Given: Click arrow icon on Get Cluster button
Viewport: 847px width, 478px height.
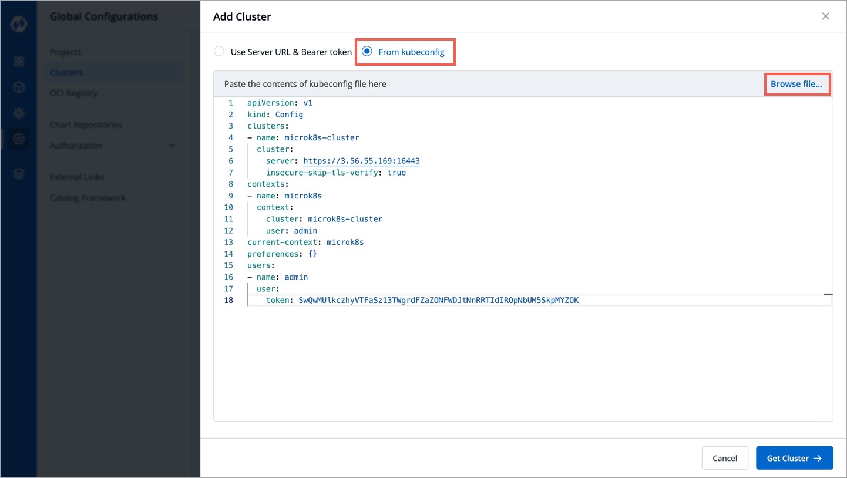Looking at the screenshot, I should pos(817,459).
